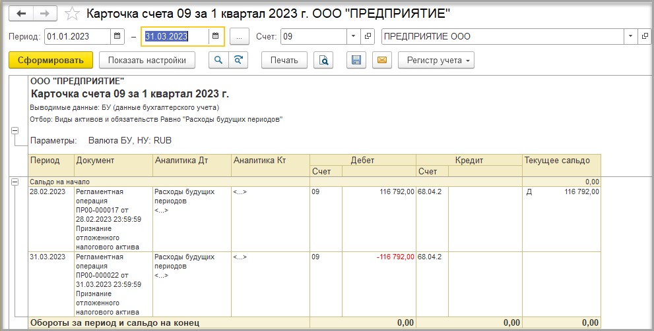Screen dimensions: 654x331
Task: Expand the Счет 09 dropdown list
Action: coord(354,36)
